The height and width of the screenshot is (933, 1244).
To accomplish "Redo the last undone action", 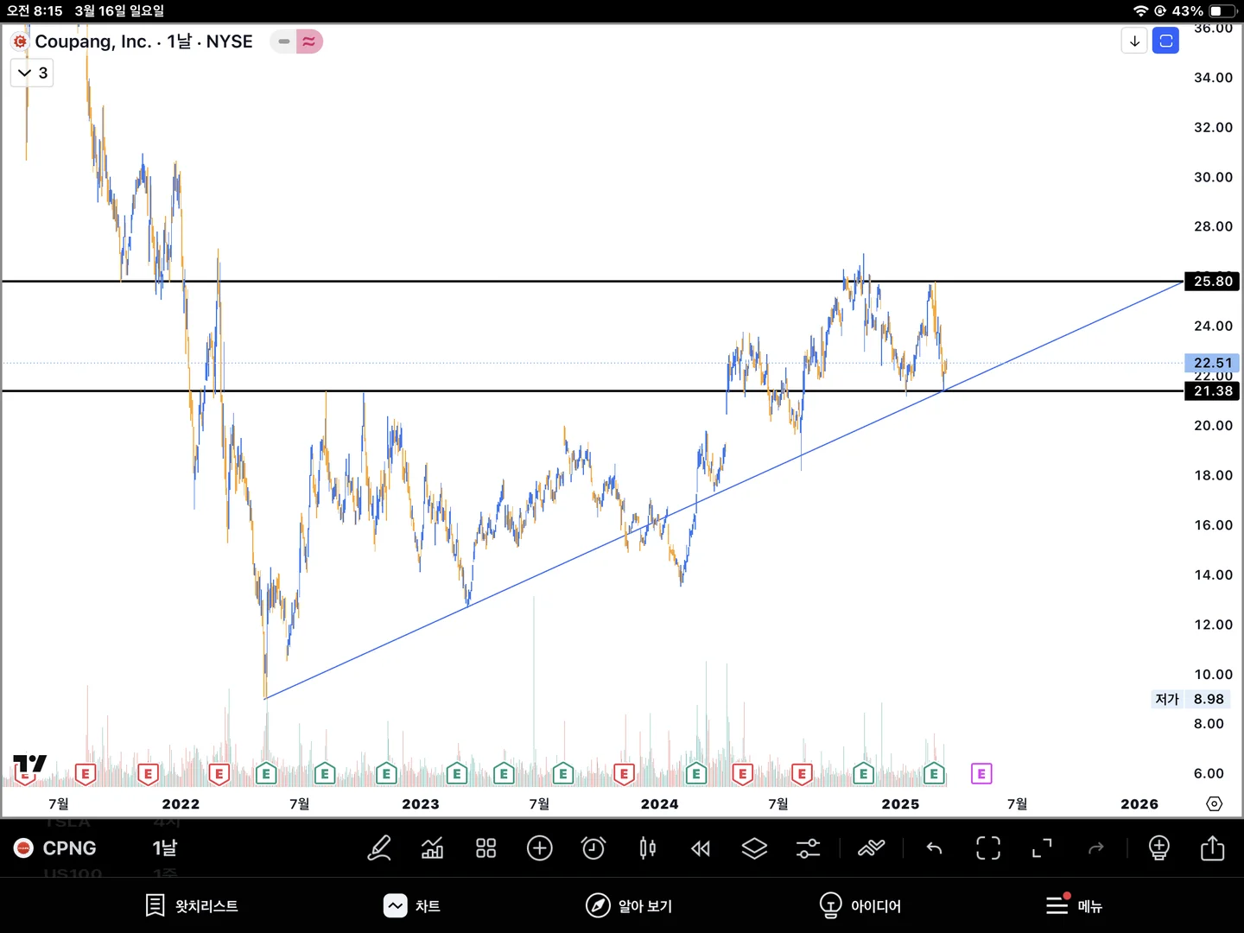I will [x=1096, y=848].
